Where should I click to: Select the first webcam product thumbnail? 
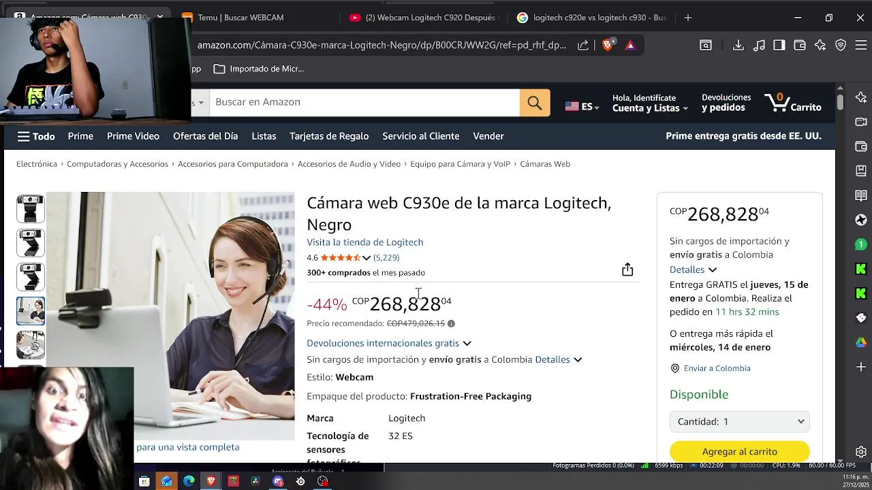point(31,209)
